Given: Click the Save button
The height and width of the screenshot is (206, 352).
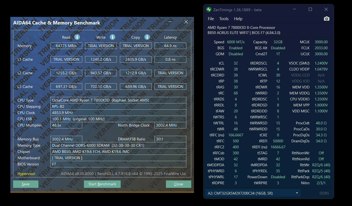Looking at the screenshot, I should point(26,184).
